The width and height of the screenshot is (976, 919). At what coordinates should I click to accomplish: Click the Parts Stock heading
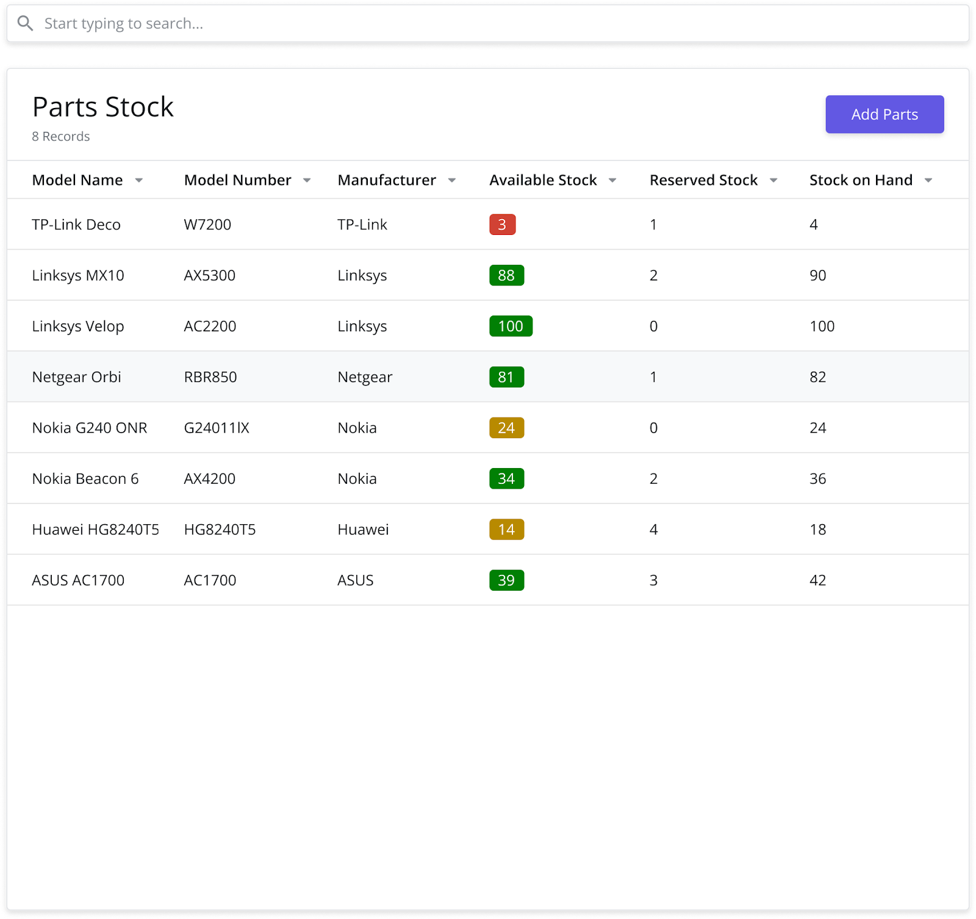[103, 107]
